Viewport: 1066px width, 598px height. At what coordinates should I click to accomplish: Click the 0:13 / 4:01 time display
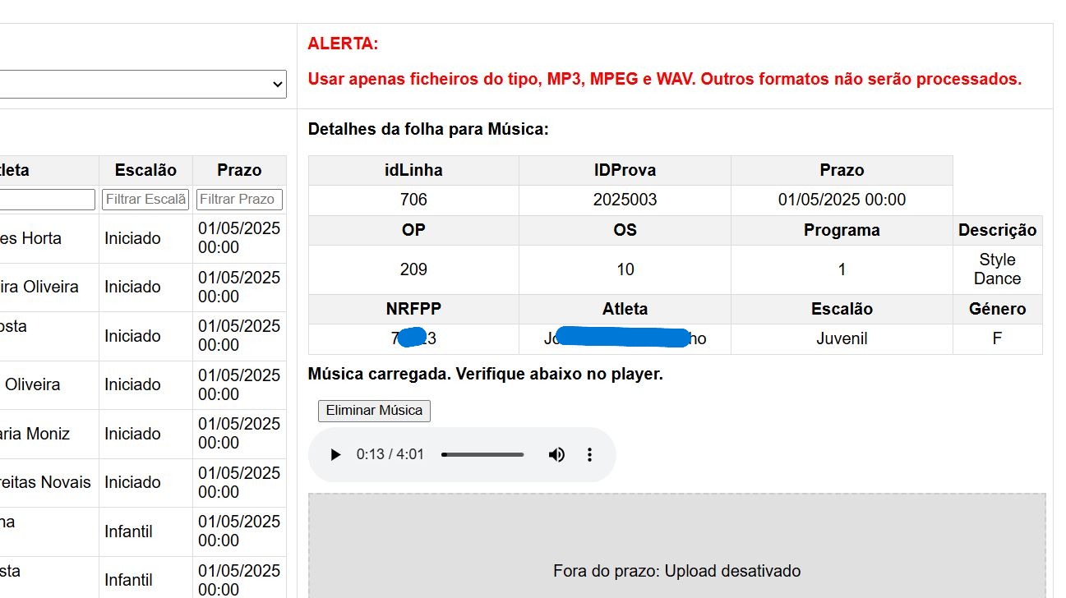point(390,454)
